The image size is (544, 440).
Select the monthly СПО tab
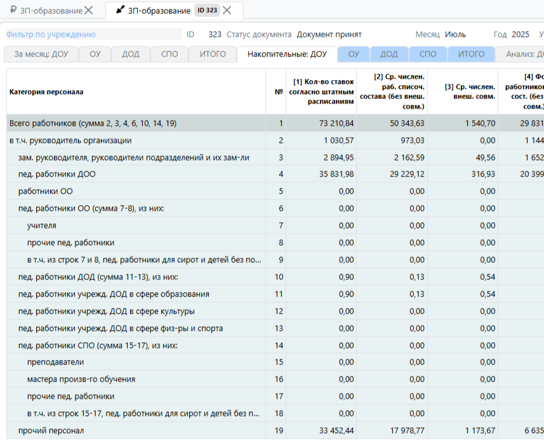(x=169, y=55)
